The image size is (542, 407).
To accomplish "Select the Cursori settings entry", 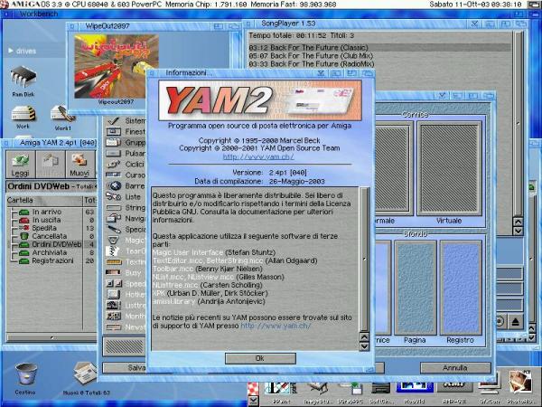I will [126, 175].
